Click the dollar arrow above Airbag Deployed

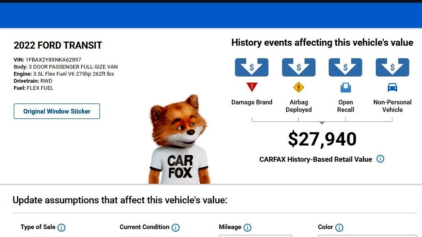(299, 67)
